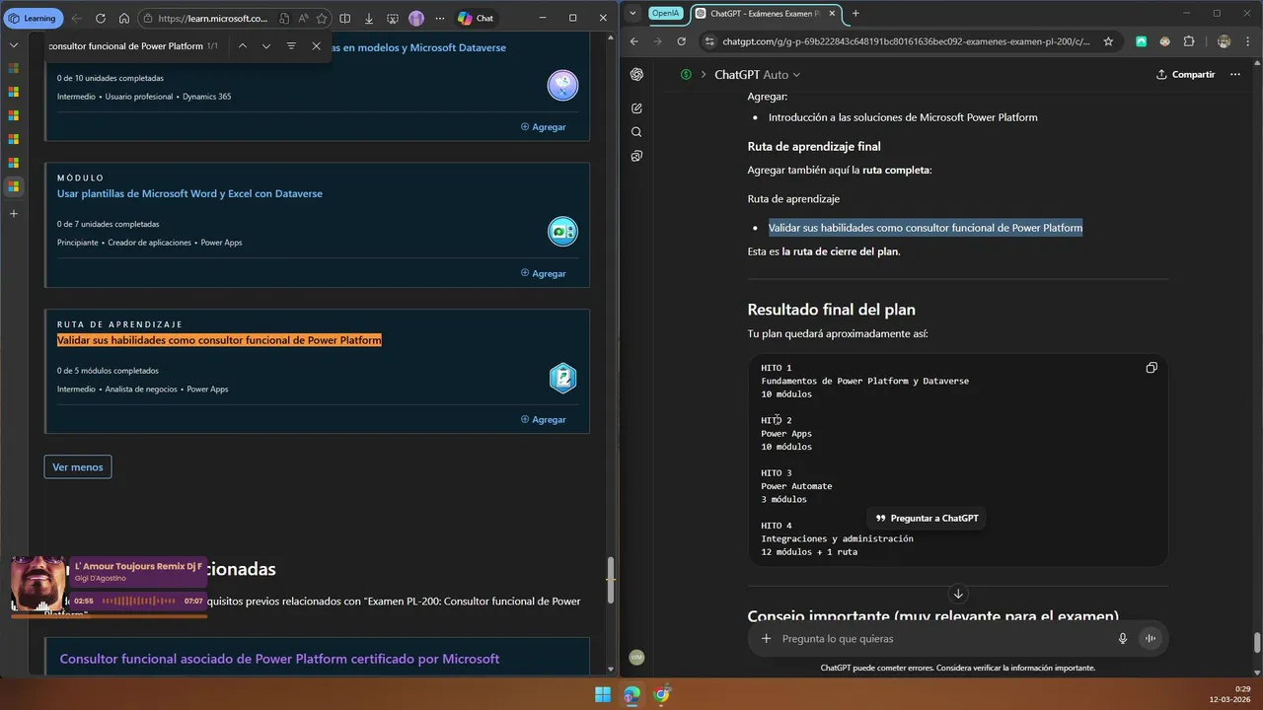
Task: Click the Dataverse module badge icon
Action: point(563,86)
